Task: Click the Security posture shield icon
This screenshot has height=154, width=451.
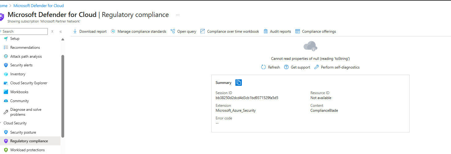Action: (x=6, y=132)
